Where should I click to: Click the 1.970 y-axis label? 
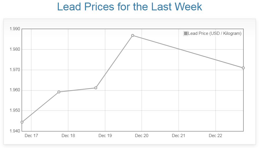[15, 70]
